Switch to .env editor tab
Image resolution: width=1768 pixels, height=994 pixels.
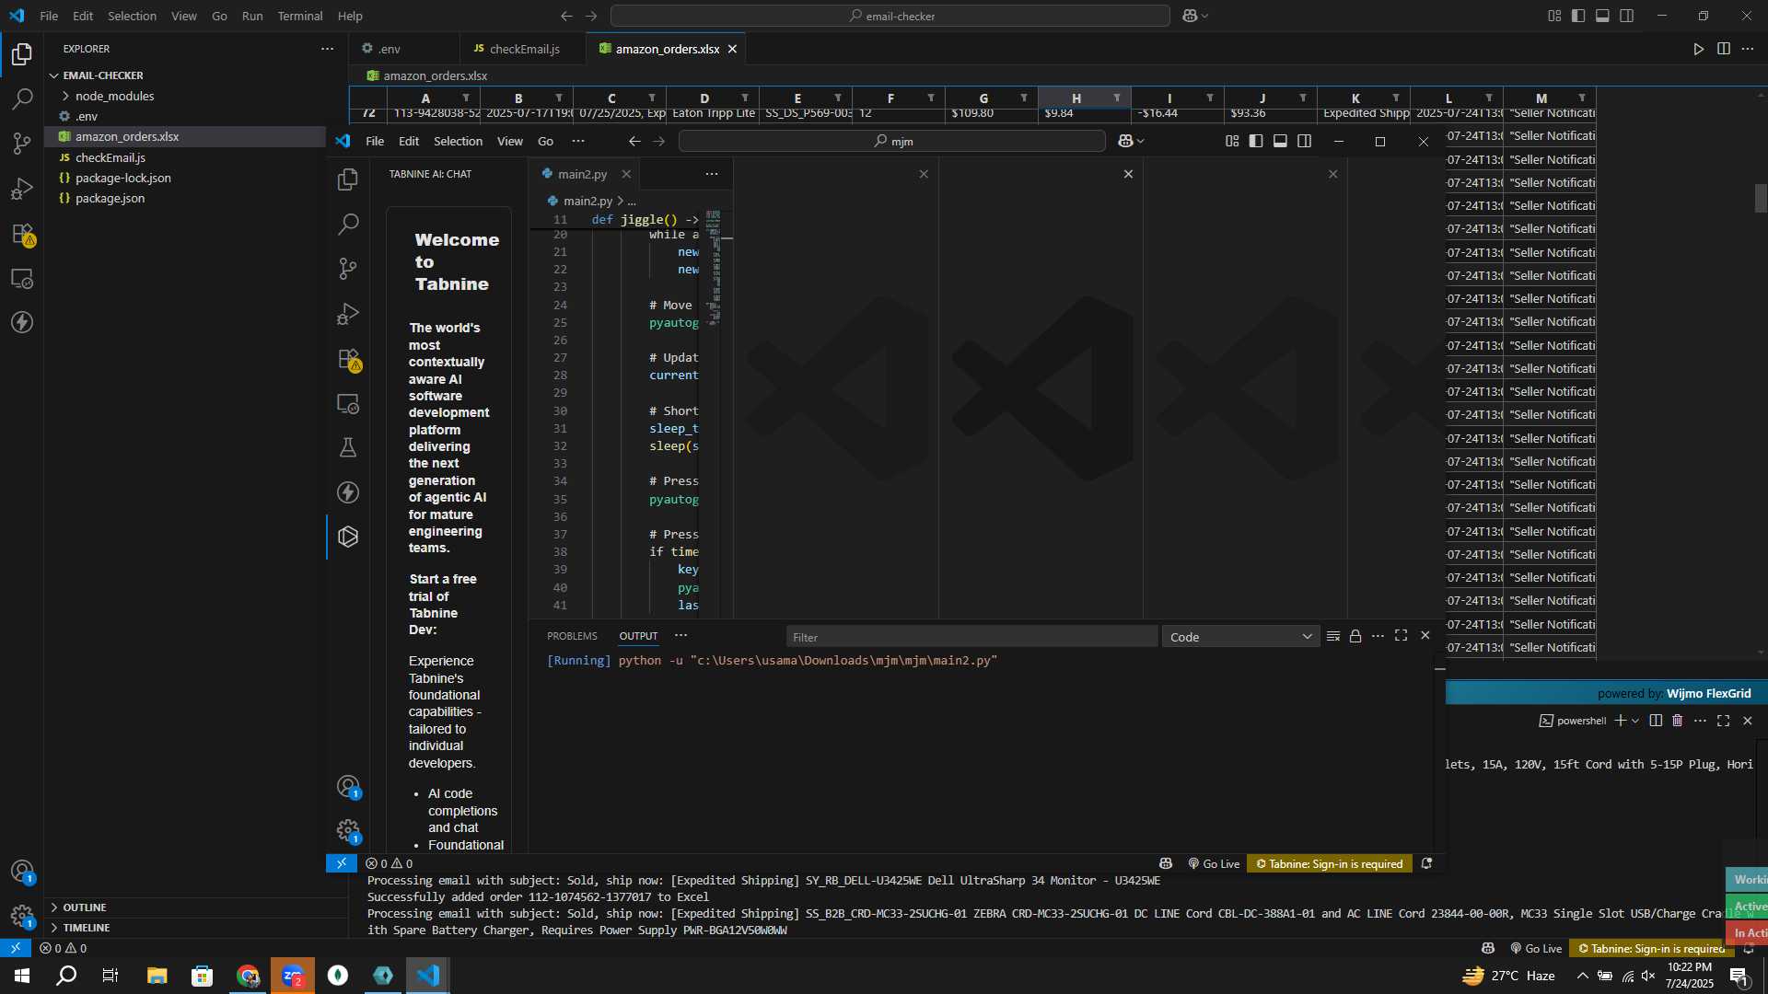point(389,49)
